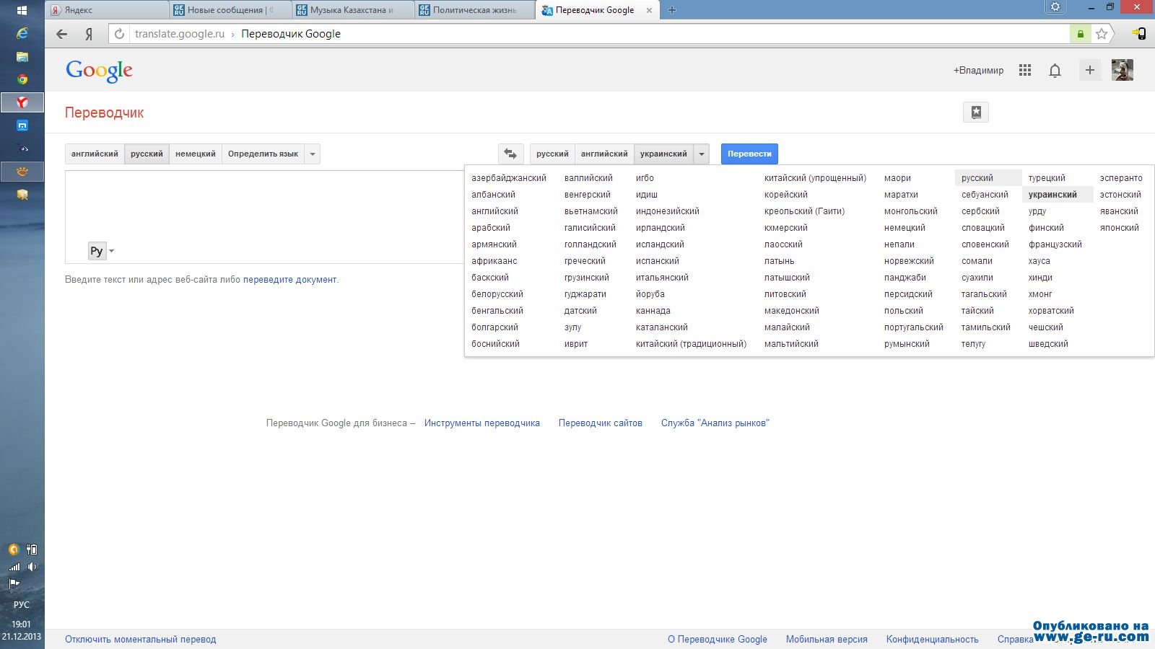The height and width of the screenshot is (649, 1155).
Task: Open the переведите документ link
Action: click(x=289, y=280)
